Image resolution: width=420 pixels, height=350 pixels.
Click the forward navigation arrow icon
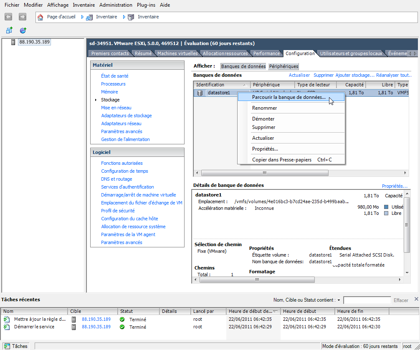click(23, 17)
